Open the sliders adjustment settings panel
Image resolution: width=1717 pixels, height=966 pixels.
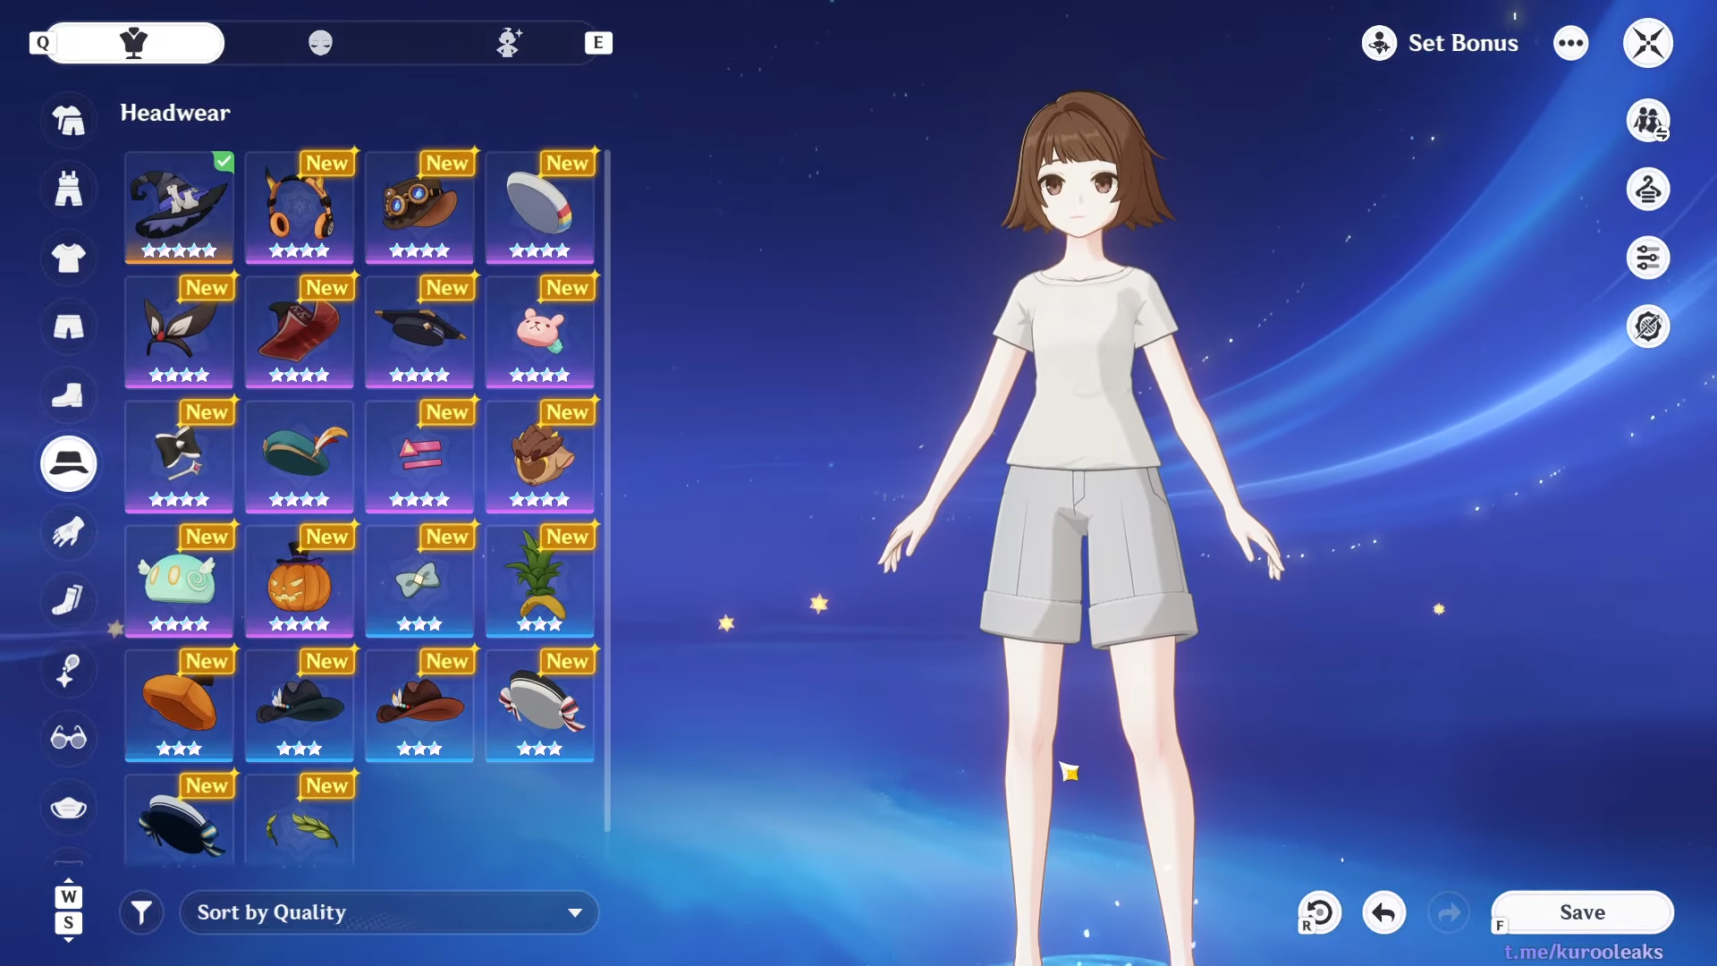[x=1647, y=258]
